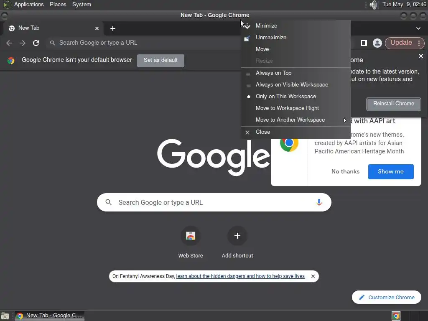
Task: Open the Applications menu
Action: coord(29,5)
